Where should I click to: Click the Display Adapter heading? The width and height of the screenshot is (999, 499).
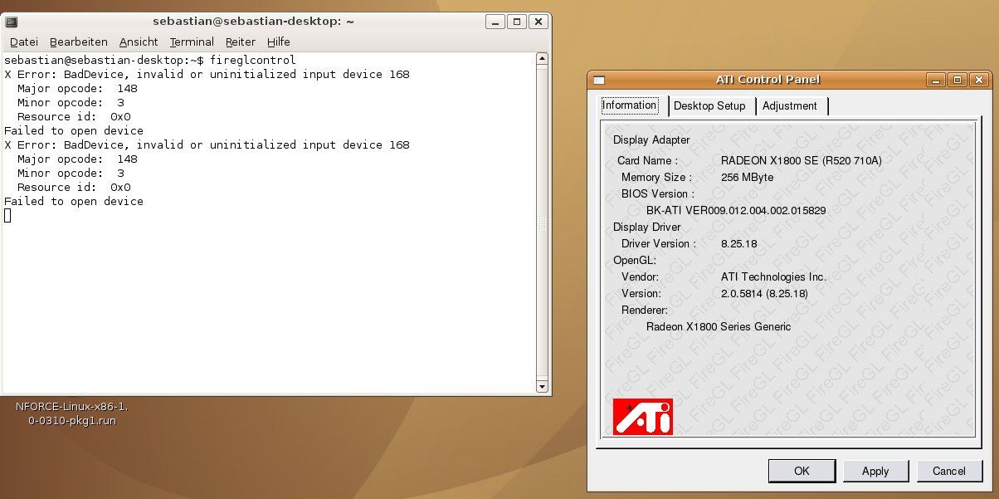[x=651, y=140]
